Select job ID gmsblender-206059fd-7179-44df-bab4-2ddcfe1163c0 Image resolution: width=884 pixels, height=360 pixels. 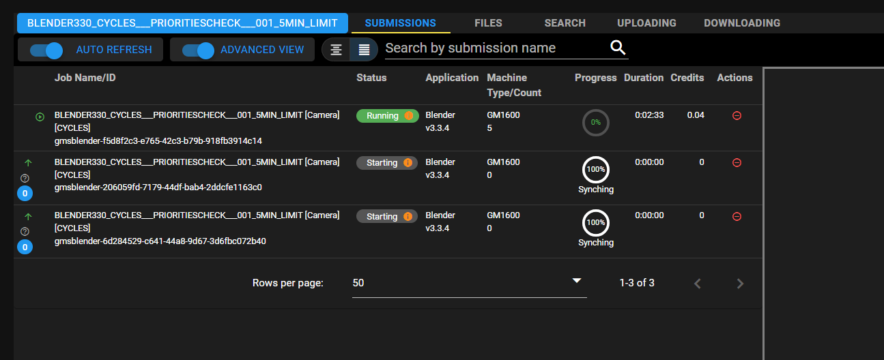click(158, 187)
